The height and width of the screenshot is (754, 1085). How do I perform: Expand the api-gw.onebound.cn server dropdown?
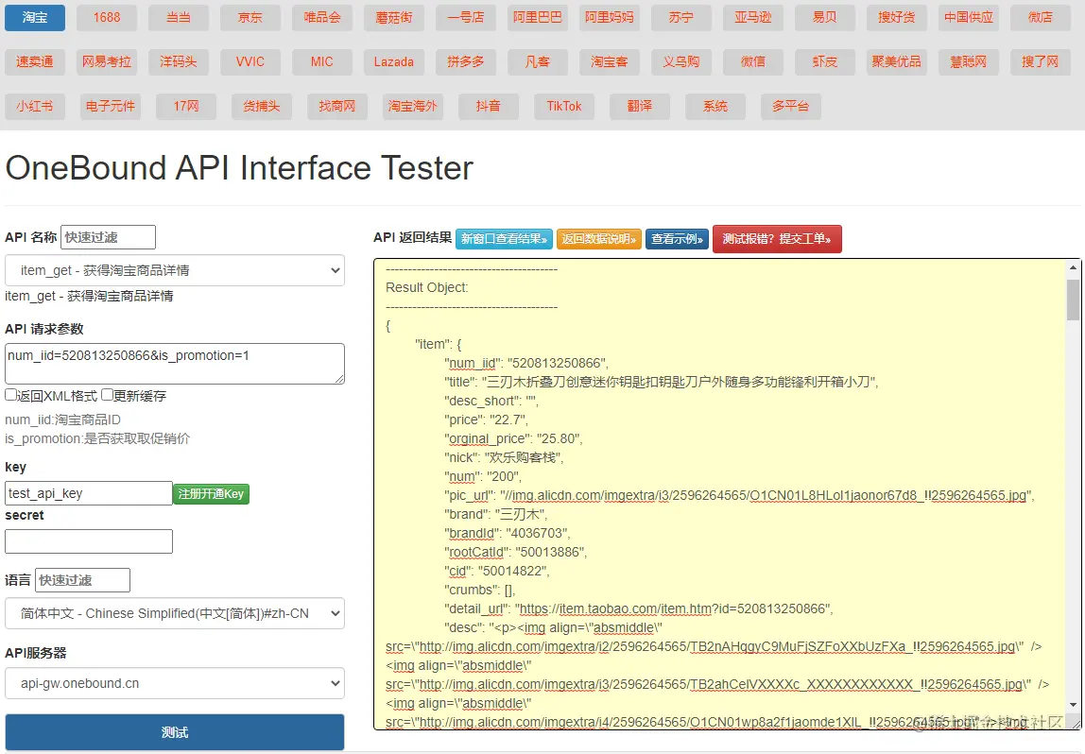click(175, 683)
